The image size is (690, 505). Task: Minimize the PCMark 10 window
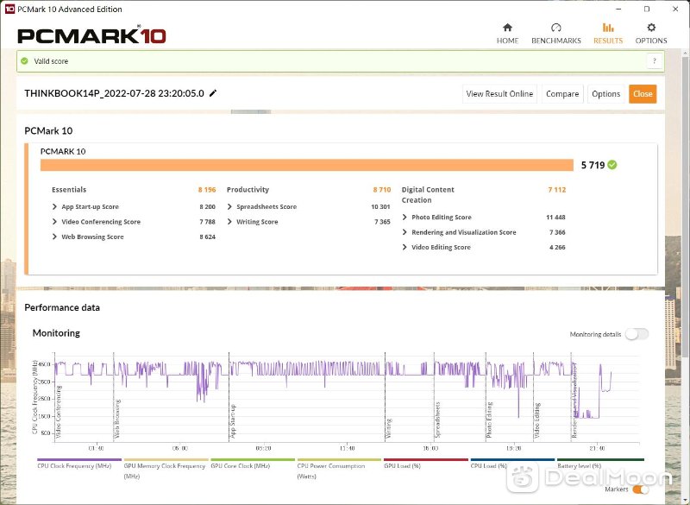pos(618,9)
